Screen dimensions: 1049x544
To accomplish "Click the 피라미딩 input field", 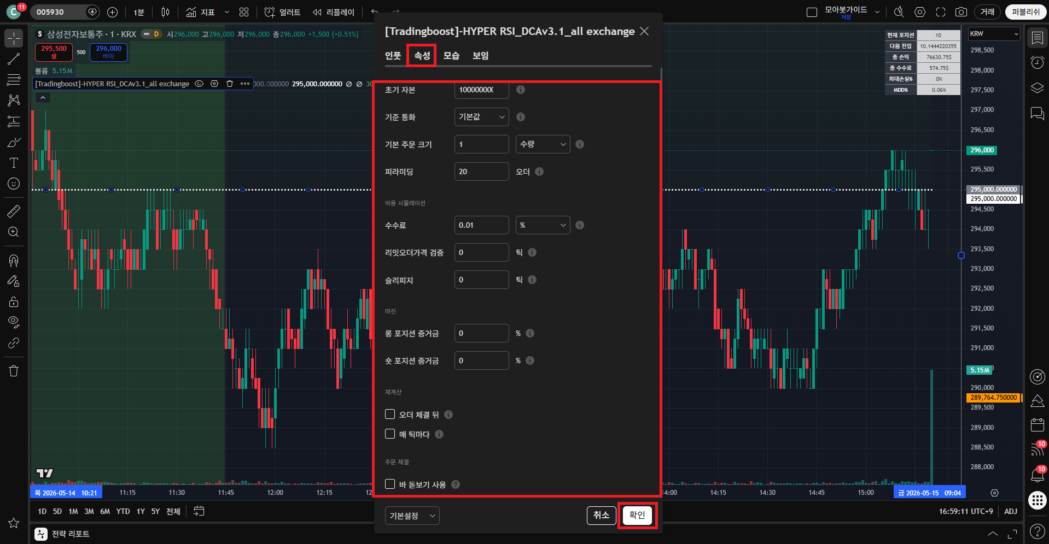I will coord(482,172).
